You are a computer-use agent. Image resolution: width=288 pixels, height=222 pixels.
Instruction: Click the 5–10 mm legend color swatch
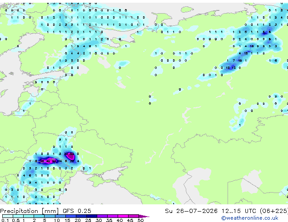50,216
